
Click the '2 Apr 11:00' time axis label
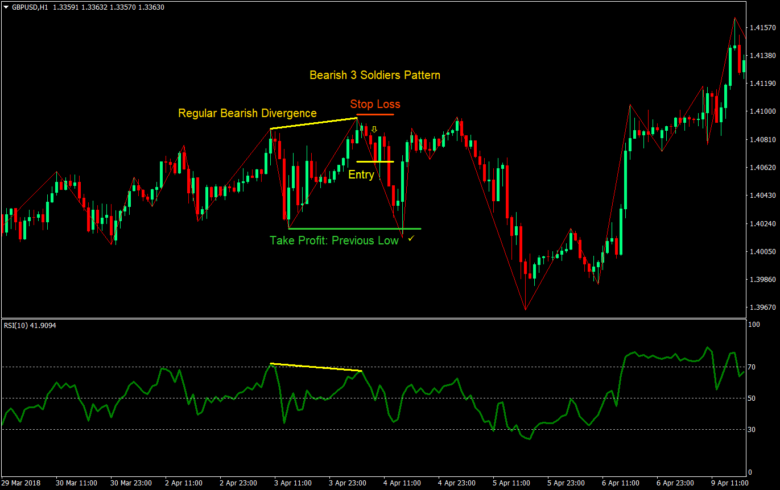[184, 483]
